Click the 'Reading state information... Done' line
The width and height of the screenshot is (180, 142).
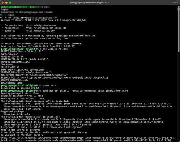pos(22,98)
